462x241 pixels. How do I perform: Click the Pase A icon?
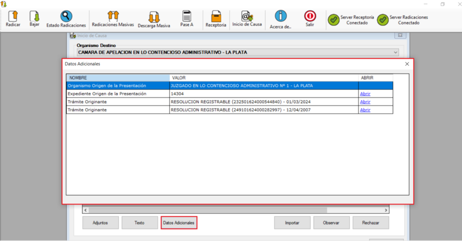(x=187, y=16)
